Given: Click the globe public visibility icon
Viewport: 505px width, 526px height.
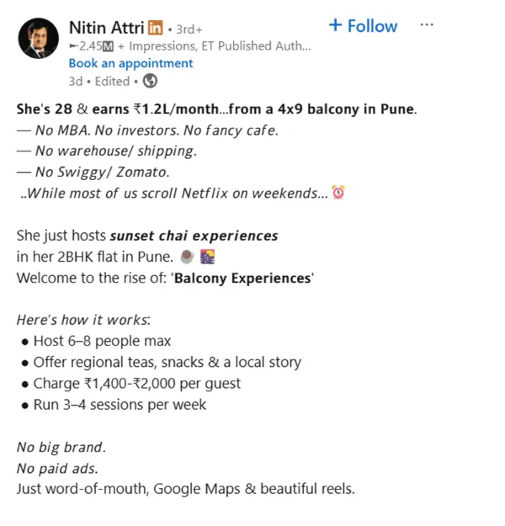Looking at the screenshot, I should [150, 81].
